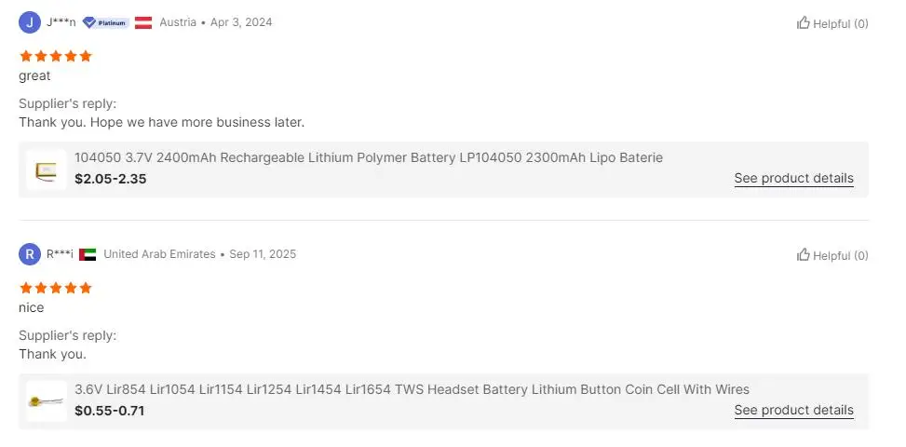Open the LP104050 battery product thumbnail
Viewport: 906px width, 447px height.
(x=47, y=169)
